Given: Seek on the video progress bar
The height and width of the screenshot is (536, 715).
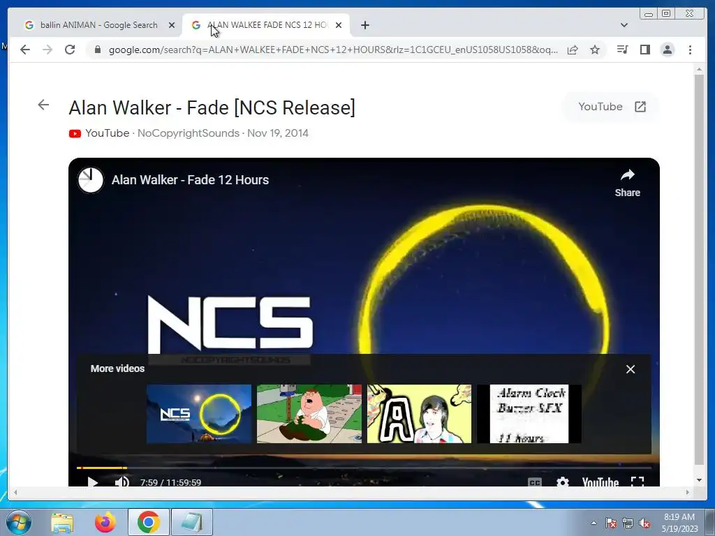Looking at the screenshot, I should click(364, 468).
